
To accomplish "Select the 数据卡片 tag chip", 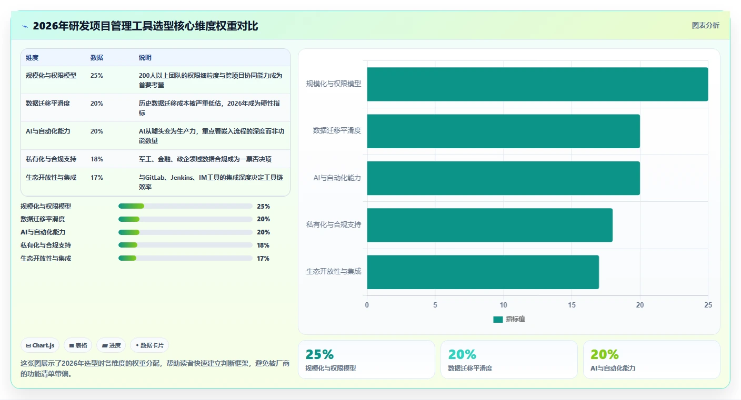I will point(149,345).
